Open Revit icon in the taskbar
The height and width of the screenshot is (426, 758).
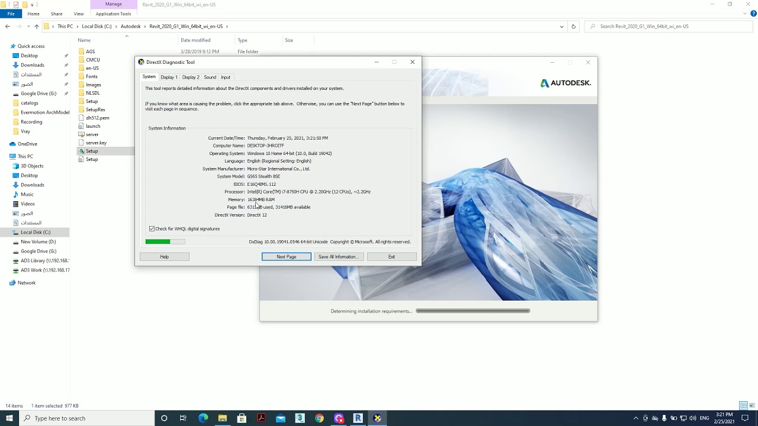pos(358,418)
